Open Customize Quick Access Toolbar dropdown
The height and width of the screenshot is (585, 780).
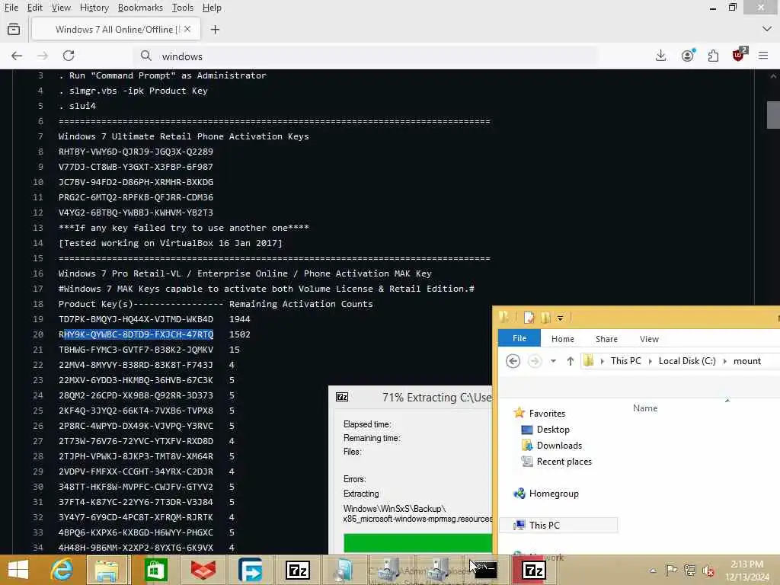560,318
